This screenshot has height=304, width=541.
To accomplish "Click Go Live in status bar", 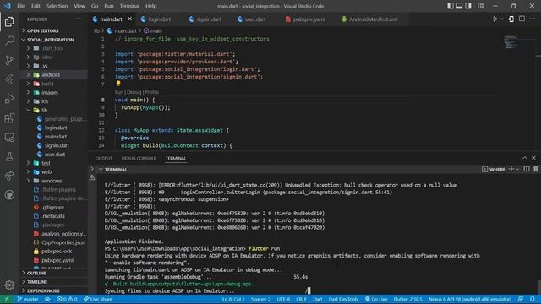I will point(376,299).
